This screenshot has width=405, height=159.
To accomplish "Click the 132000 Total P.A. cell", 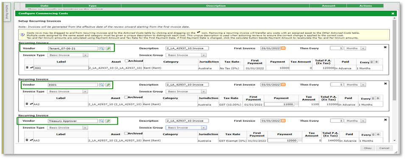I will pyautogui.click(x=329, y=104).
